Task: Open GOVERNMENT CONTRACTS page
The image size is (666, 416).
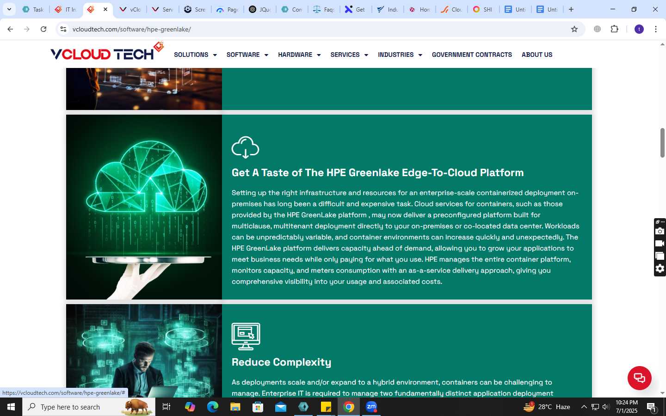Action: [472, 55]
